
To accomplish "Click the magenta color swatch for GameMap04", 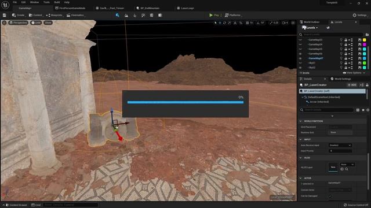I will (365, 44).
